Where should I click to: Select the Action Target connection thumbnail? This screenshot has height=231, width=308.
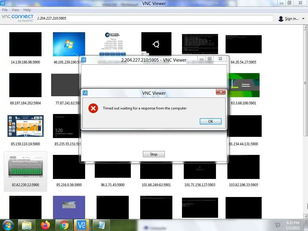pos(112,44)
